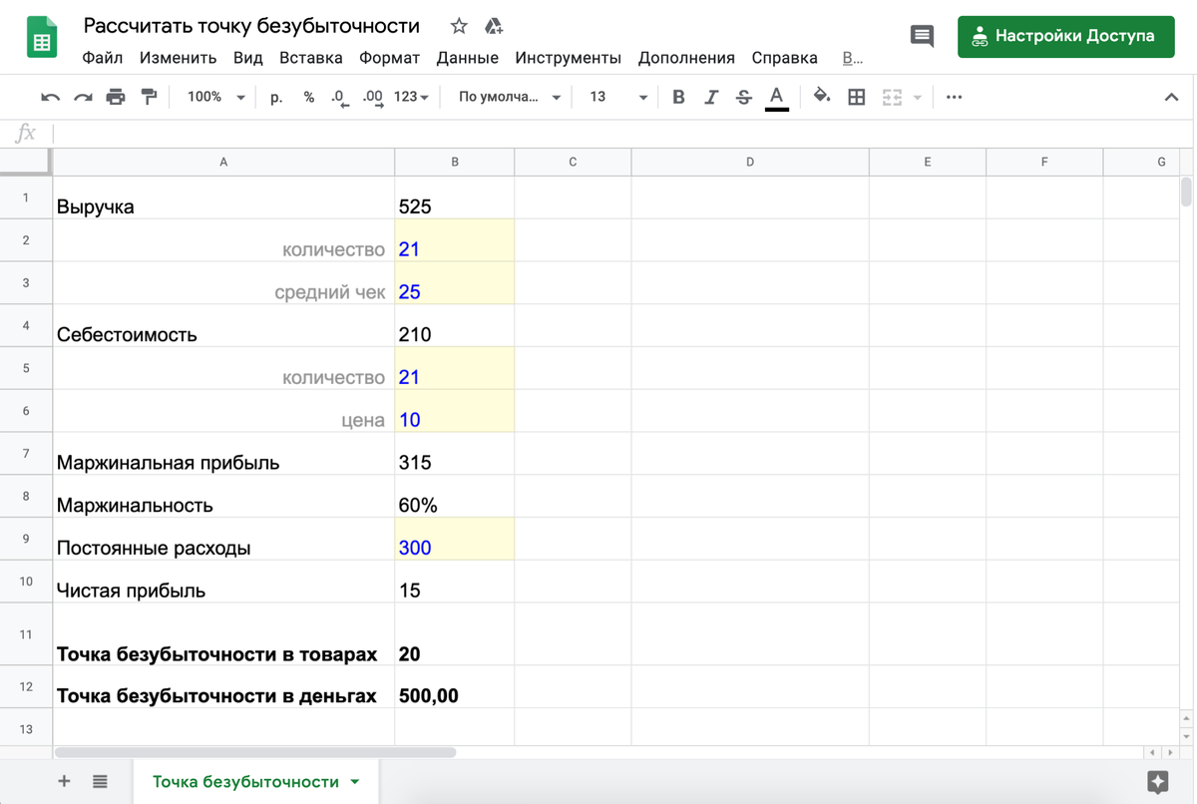Click scroll right arrow at bottom
The width and height of the screenshot is (1197, 804).
point(1170,752)
